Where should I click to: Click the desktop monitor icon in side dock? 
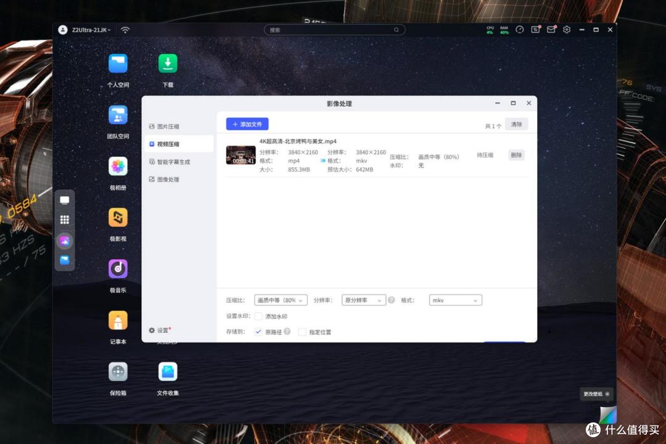tap(65, 200)
